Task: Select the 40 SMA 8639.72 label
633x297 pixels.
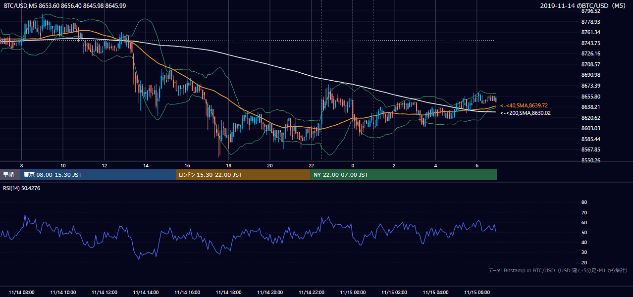Action: click(x=524, y=105)
